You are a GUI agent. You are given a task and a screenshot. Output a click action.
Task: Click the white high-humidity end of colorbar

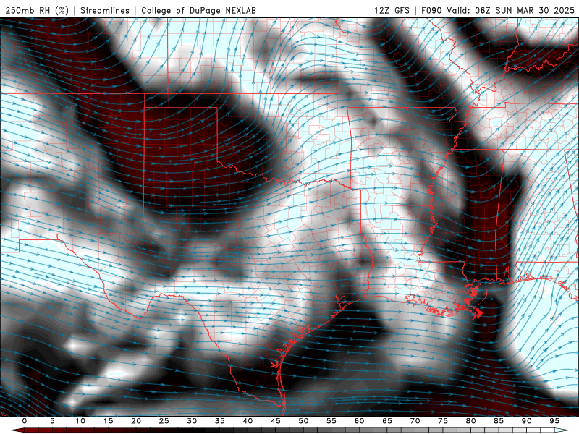562,430
